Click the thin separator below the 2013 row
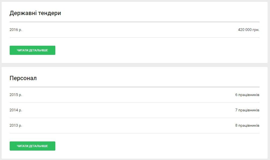270x160 pixels. pos(134,133)
